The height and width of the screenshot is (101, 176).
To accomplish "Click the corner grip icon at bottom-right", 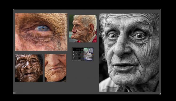I will click(160, 94).
